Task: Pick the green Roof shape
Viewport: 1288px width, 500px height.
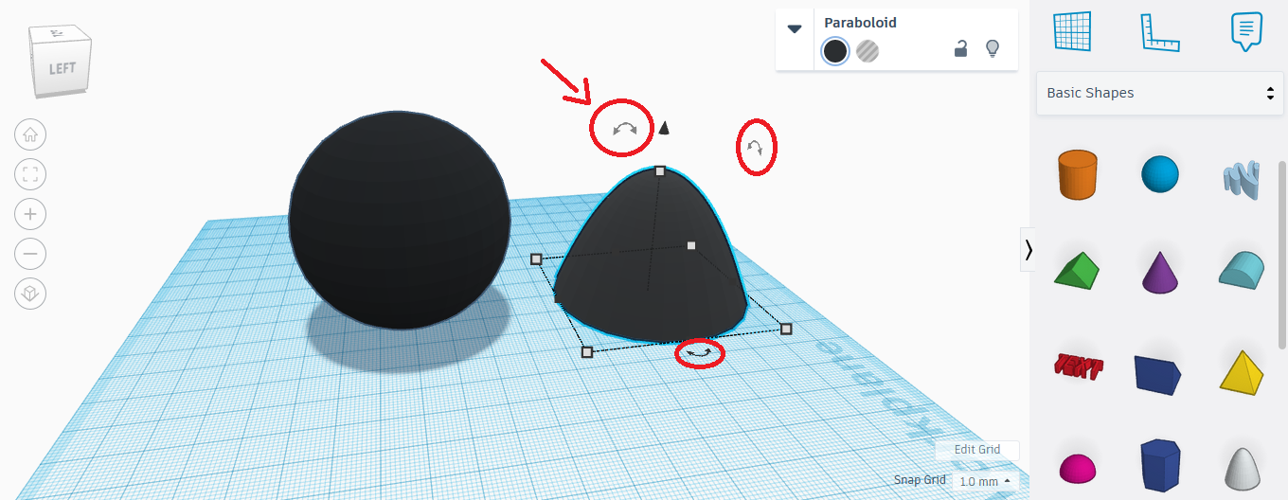Action: coord(1077,271)
